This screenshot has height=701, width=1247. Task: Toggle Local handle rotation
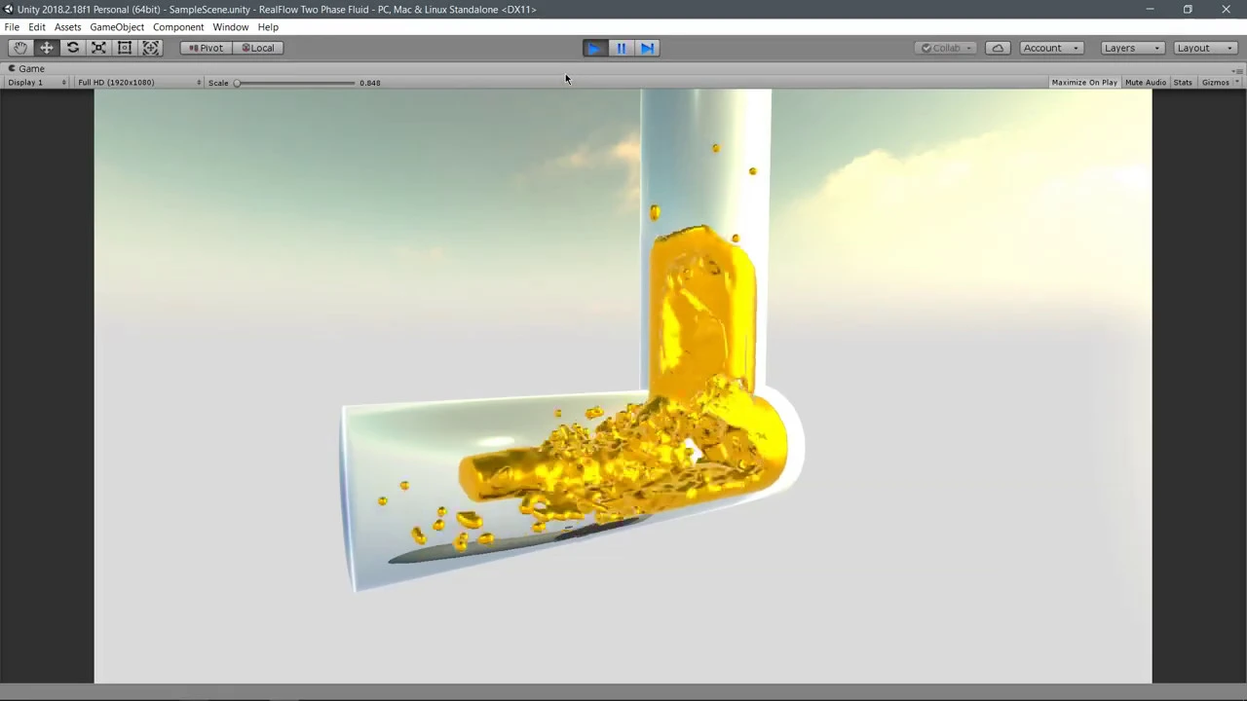258,48
